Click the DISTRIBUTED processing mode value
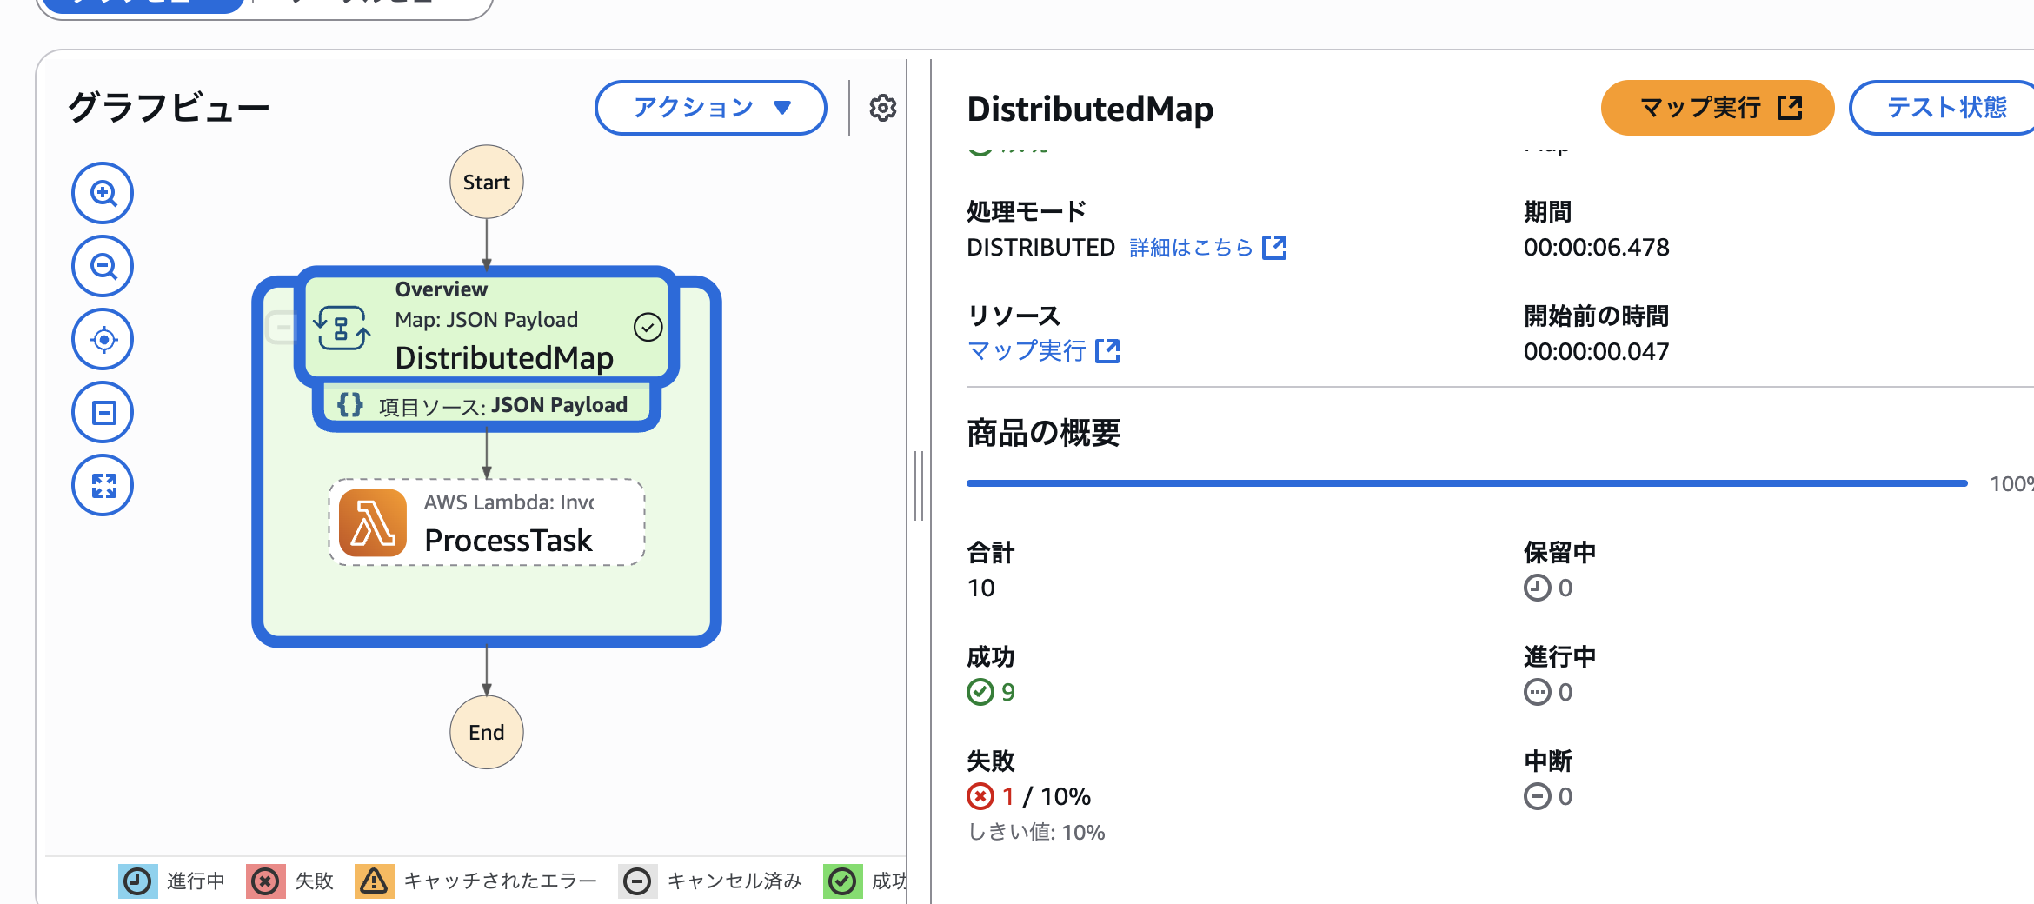 click(x=1040, y=248)
